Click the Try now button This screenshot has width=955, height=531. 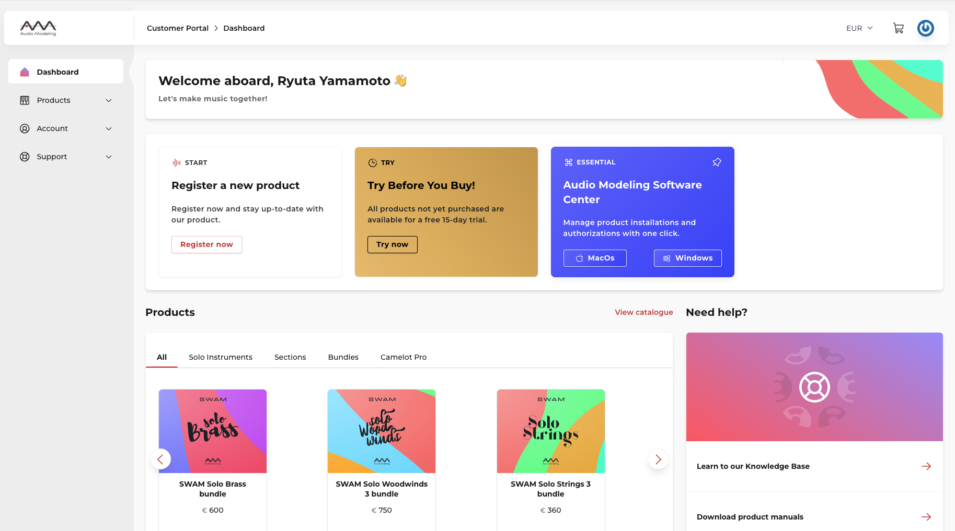click(x=393, y=244)
